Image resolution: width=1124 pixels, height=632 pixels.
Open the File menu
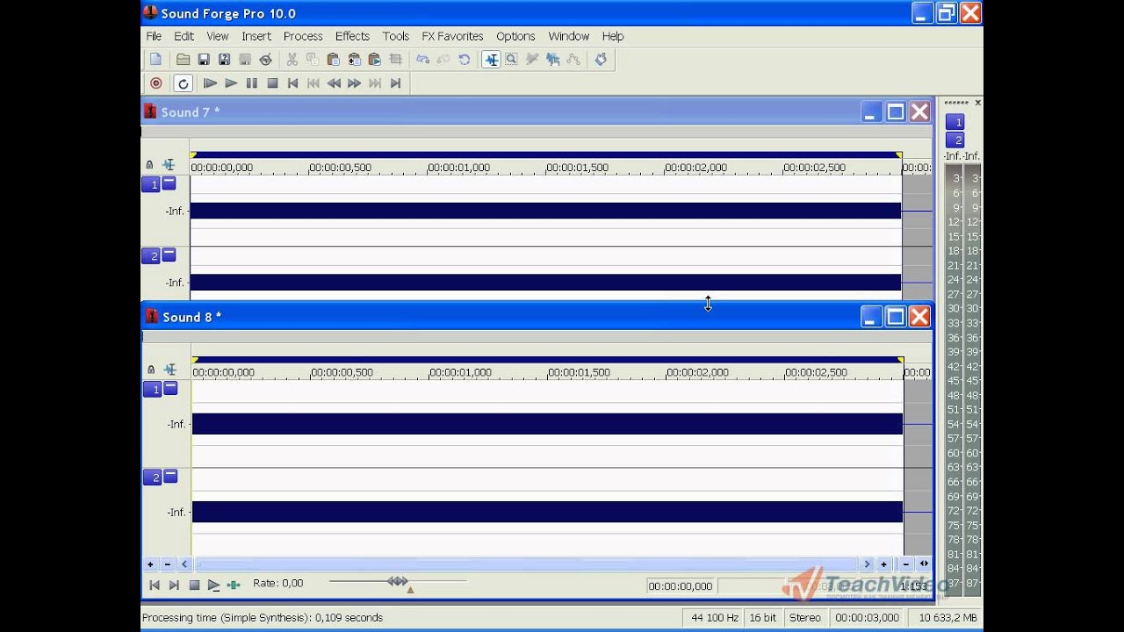point(154,36)
